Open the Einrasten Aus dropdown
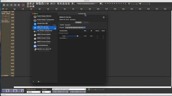This screenshot has width=172, height=96. [x=46, y=92]
